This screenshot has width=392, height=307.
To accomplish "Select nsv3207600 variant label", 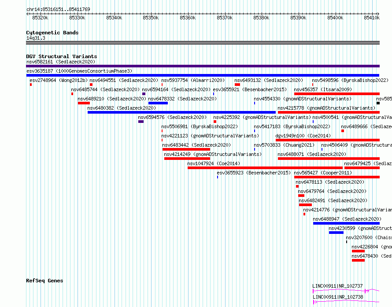I will [369, 237].
